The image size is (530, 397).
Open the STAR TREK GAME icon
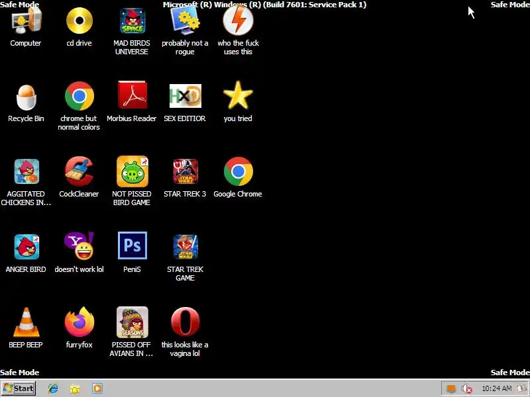coord(185,247)
